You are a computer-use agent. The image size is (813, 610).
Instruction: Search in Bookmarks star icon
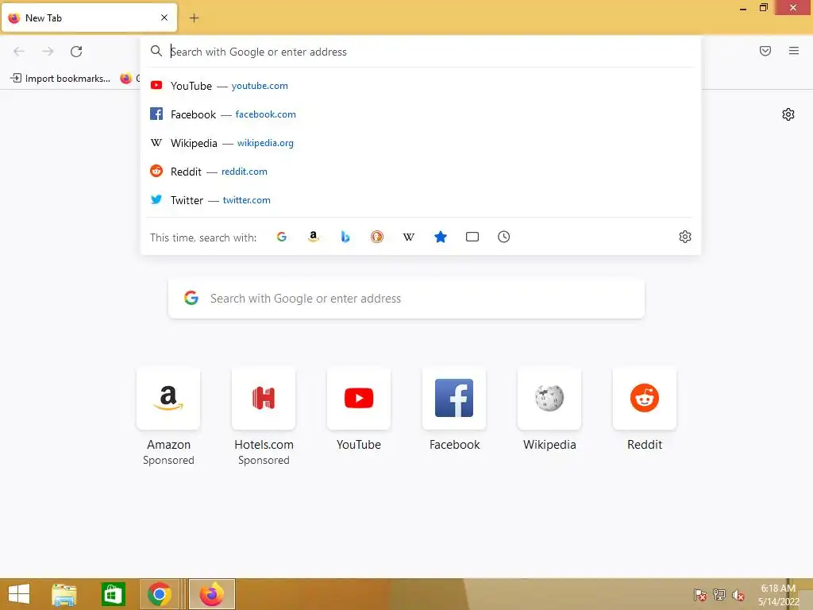pyautogui.click(x=440, y=237)
